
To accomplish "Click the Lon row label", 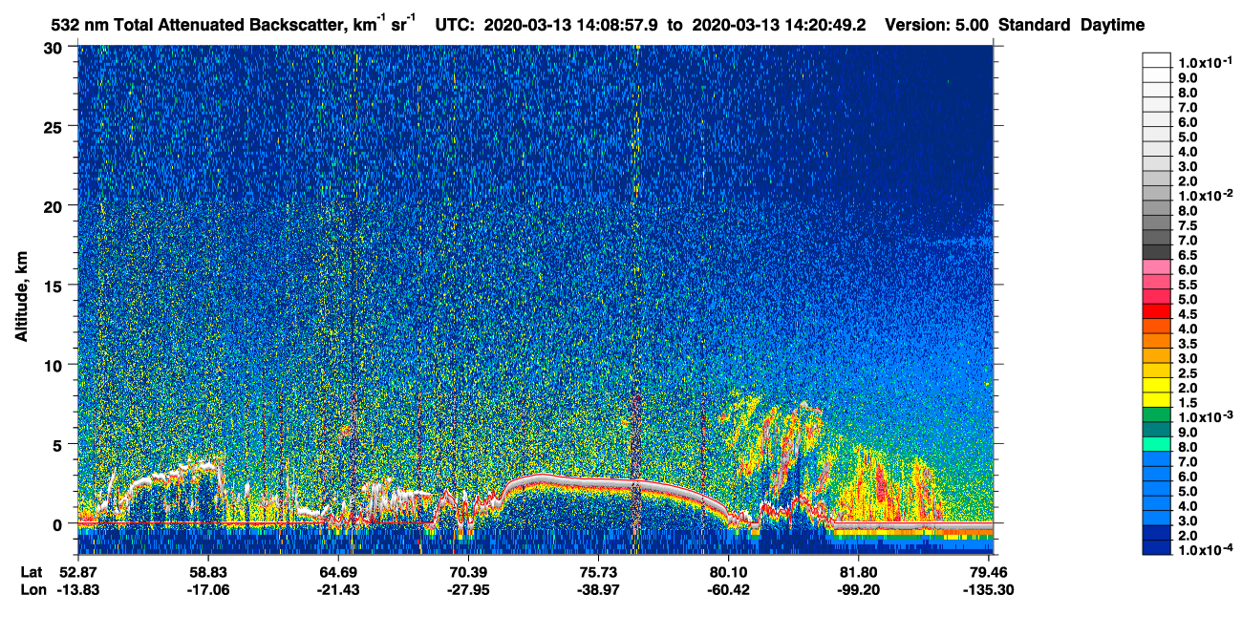I will pos(32,589).
